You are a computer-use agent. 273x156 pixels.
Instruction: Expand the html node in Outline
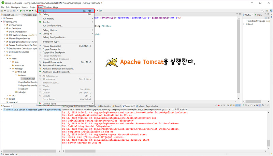tap(244, 24)
